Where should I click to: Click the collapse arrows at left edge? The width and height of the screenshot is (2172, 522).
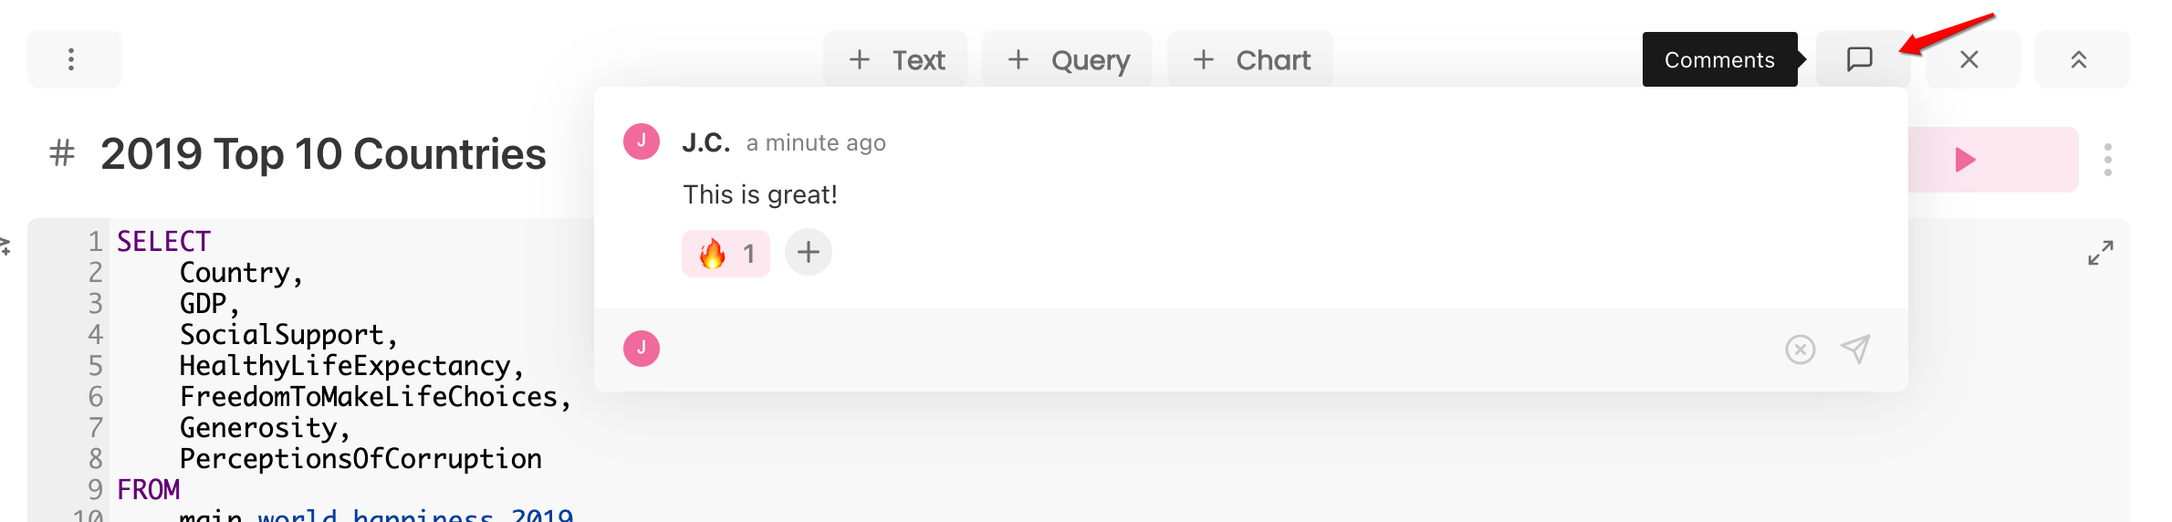pos(5,245)
